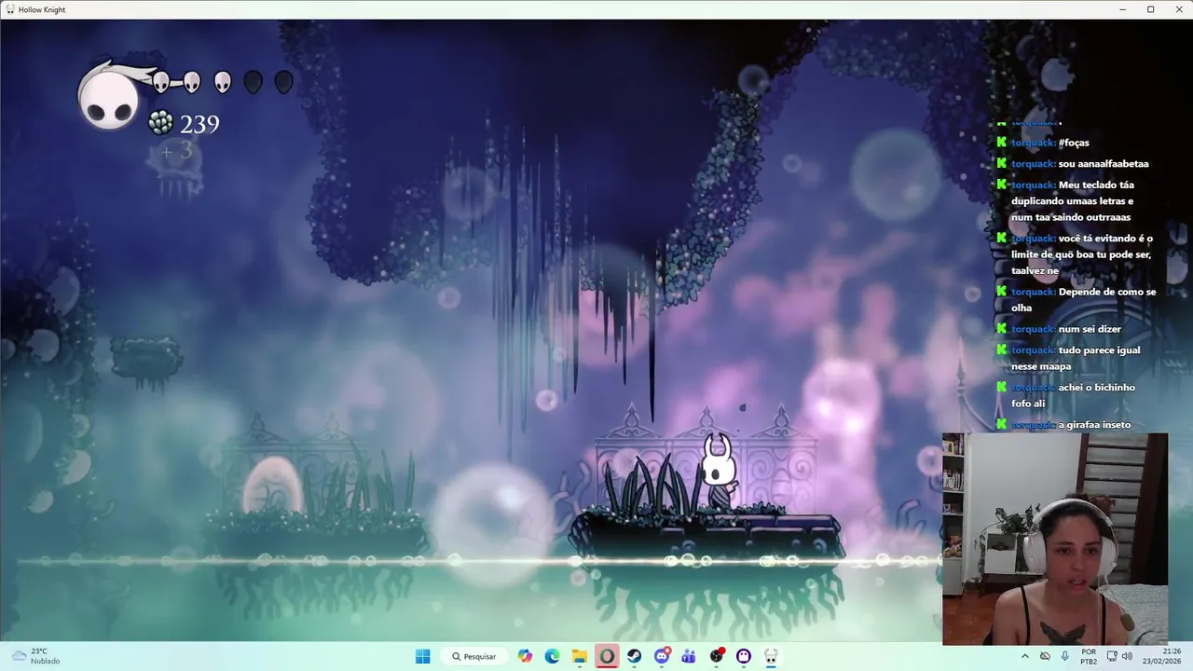1193x671 pixels.
Task: Open the POR PTB2 keyboard layout selector
Action: [1089, 656]
